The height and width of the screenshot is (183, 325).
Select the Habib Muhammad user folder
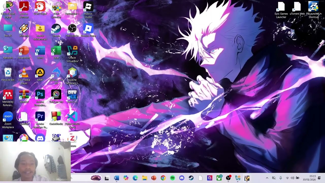click(40, 32)
